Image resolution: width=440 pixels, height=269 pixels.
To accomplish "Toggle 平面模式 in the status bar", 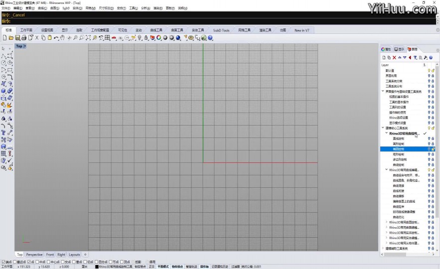I will 163,267.
